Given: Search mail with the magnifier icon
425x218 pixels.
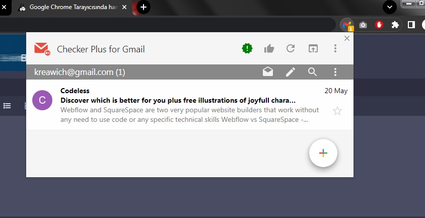Looking at the screenshot, I should [x=312, y=72].
